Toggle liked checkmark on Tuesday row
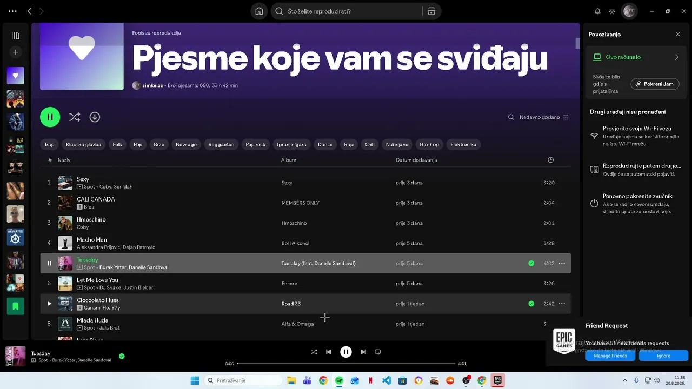 click(531, 263)
